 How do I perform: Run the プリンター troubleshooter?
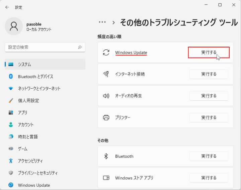pos(209,118)
